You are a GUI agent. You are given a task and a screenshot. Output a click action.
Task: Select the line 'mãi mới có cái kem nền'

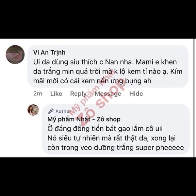92,81
